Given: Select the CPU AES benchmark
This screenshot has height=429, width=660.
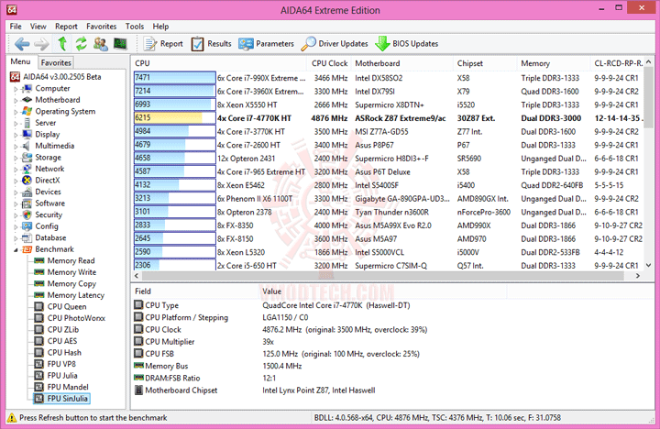Looking at the screenshot, I should click(x=56, y=341).
